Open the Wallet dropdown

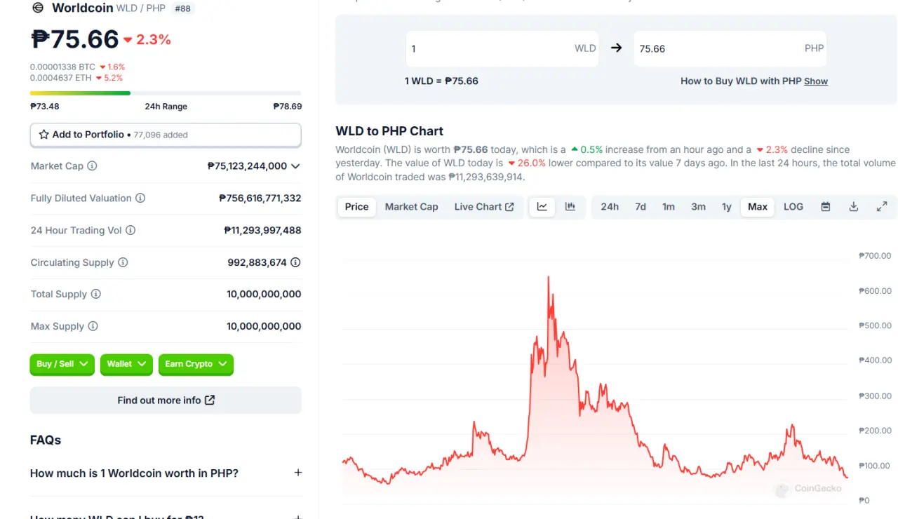click(126, 364)
